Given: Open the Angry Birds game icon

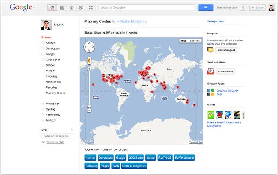Looking at the screenshot, I should [219, 115].
